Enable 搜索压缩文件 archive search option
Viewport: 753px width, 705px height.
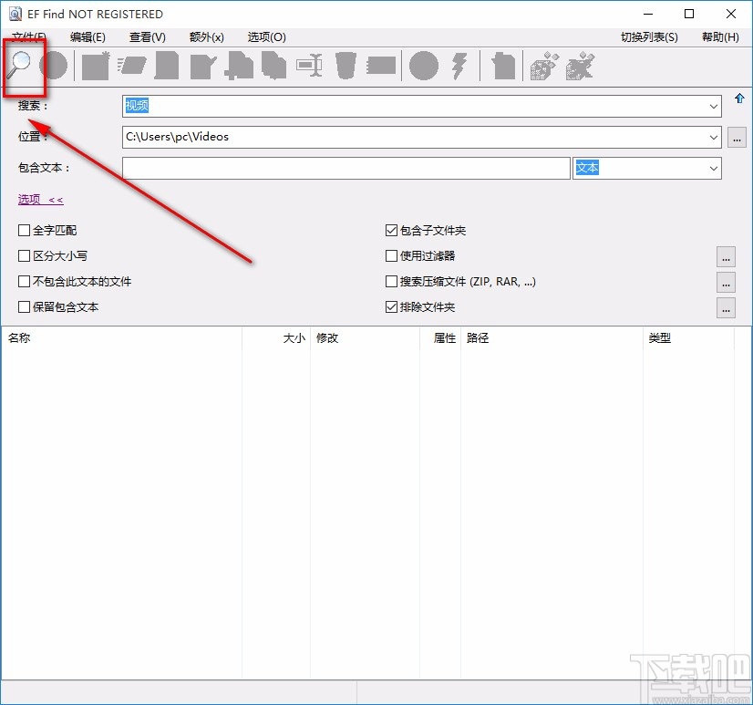391,281
